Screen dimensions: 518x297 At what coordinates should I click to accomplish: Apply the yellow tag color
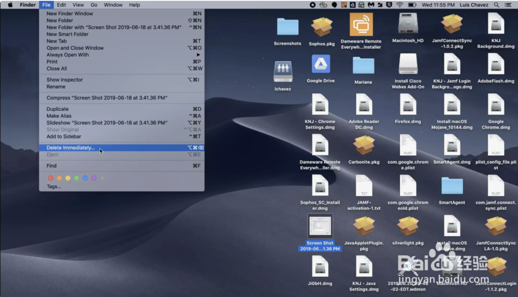point(68,178)
